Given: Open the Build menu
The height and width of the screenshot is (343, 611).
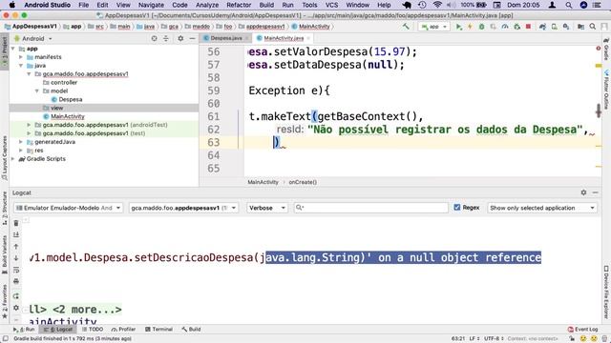Looking at the screenshot, I should click(266, 5).
